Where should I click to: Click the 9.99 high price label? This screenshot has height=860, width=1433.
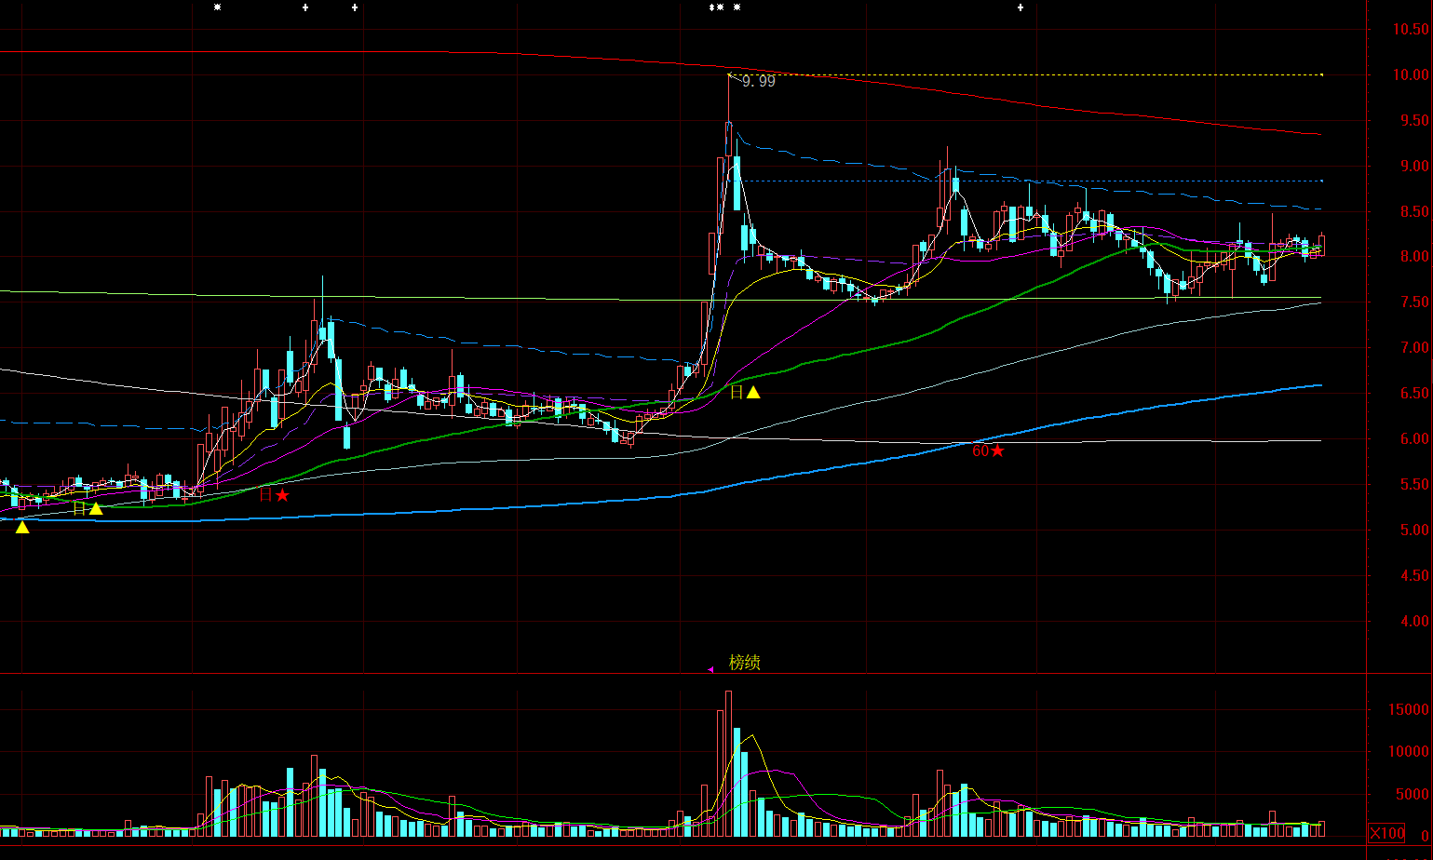(759, 81)
